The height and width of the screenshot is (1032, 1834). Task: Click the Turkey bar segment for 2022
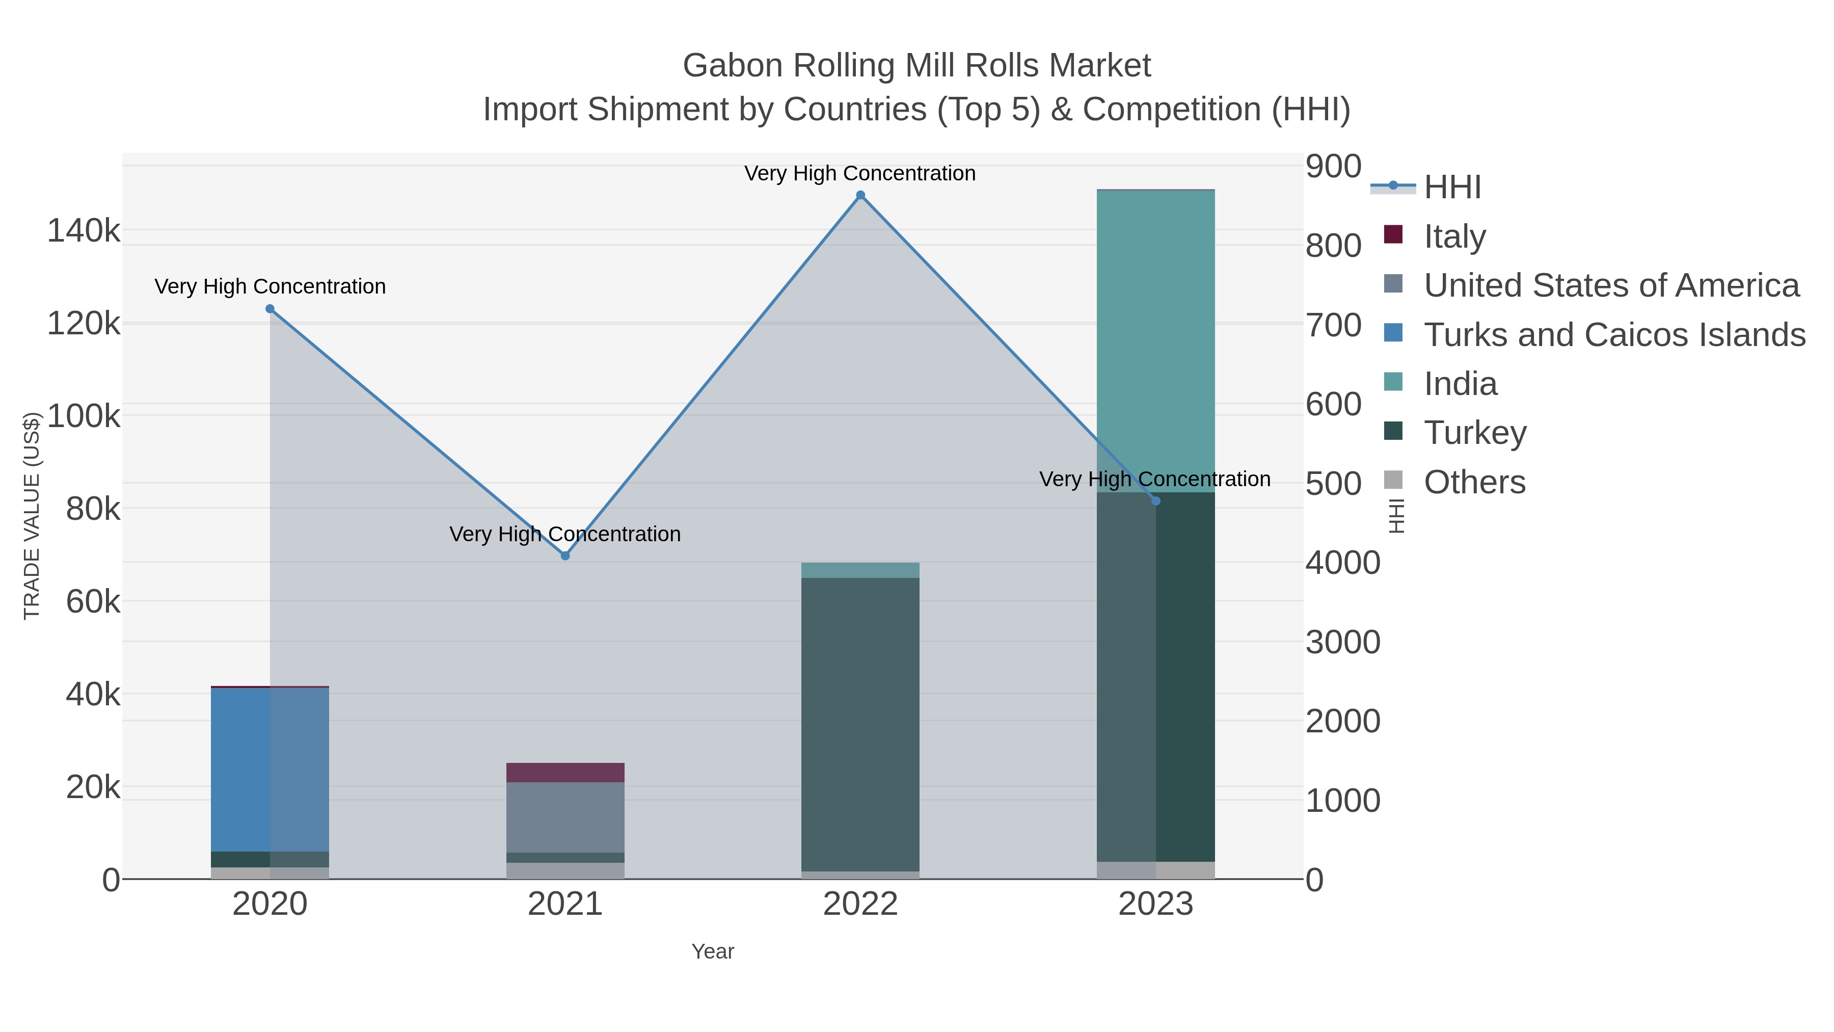click(860, 724)
